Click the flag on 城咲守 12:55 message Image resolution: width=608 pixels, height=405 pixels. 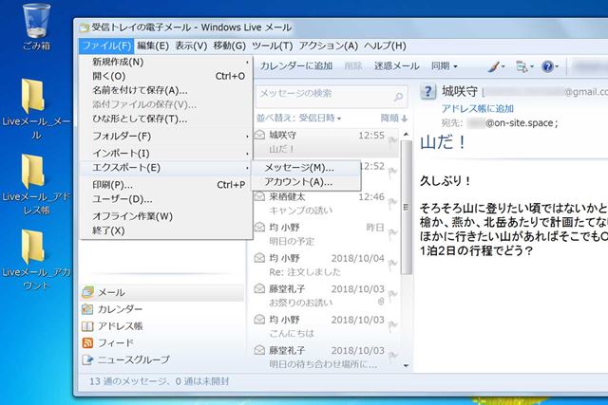pos(392,141)
